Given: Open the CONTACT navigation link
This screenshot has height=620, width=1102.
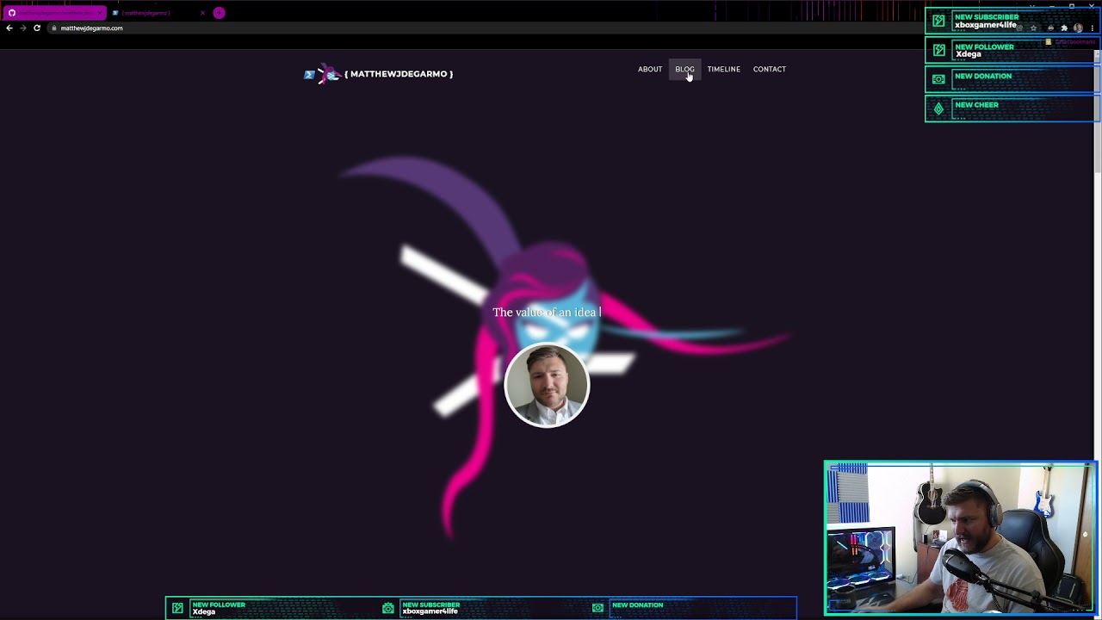Looking at the screenshot, I should [x=769, y=69].
